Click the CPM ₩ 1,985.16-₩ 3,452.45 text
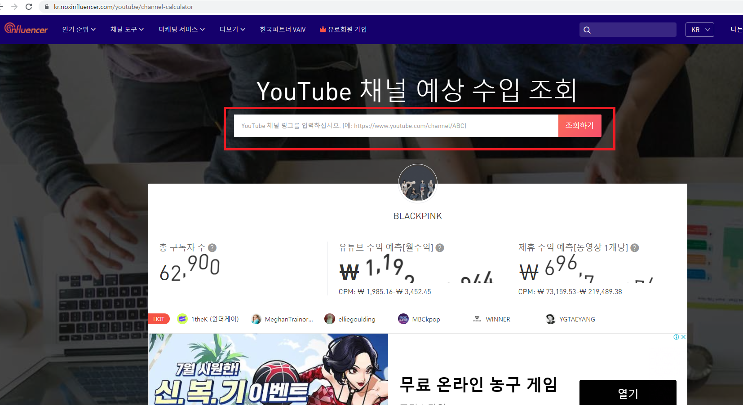 pos(385,292)
